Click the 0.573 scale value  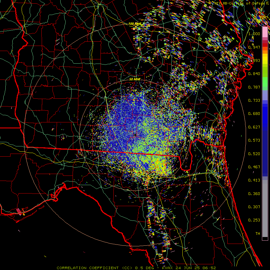tap(254, 140)
